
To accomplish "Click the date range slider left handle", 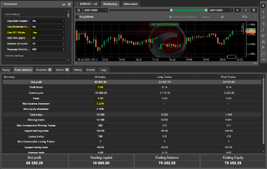I will pyautogui.click(x=171, y=10).
